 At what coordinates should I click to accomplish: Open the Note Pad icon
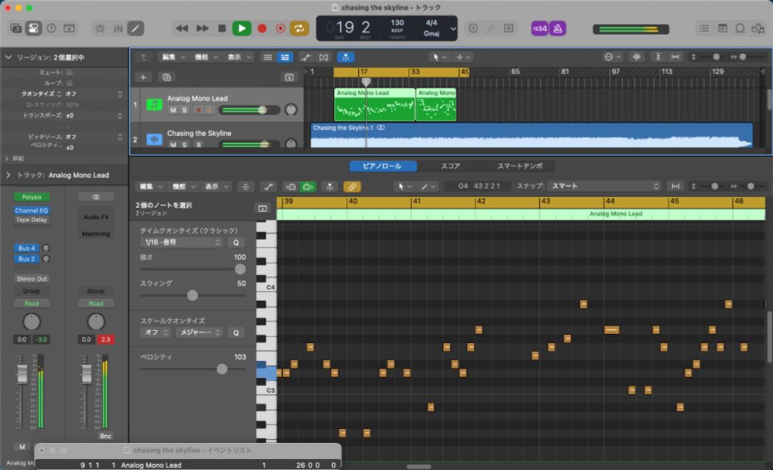[x=722, y=29]
